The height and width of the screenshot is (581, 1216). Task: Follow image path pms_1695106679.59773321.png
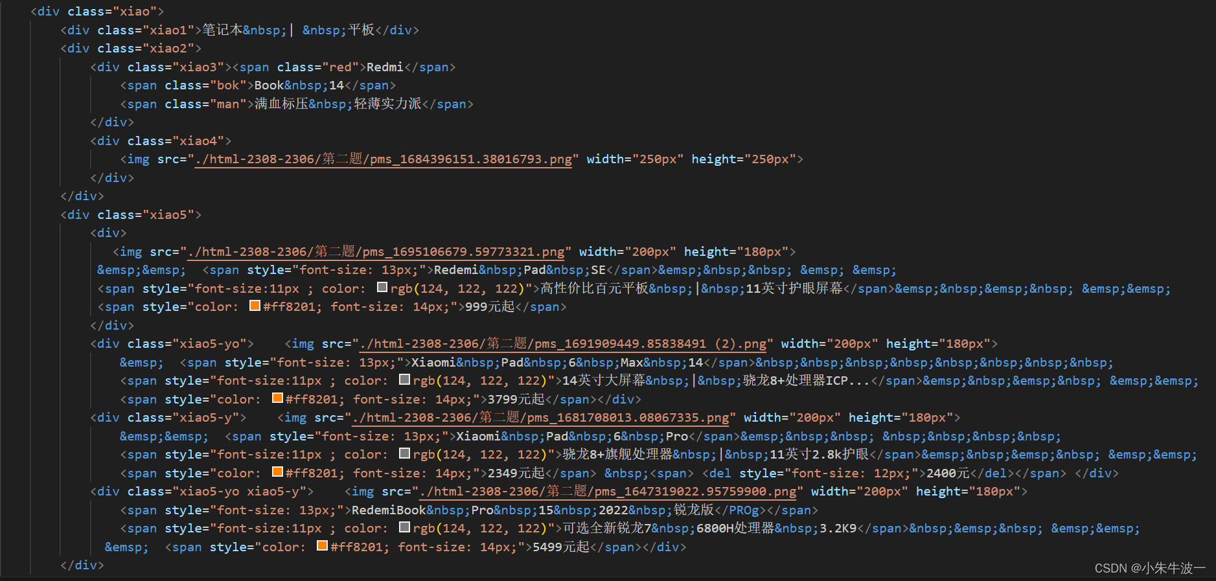point(376,252)
